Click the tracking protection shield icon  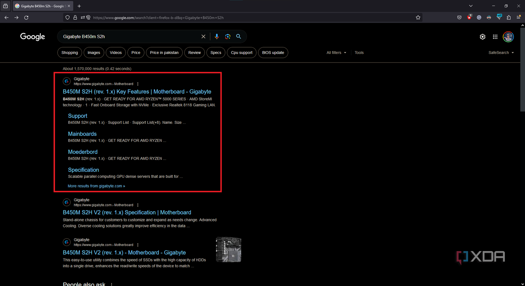[x=67, y=18]
